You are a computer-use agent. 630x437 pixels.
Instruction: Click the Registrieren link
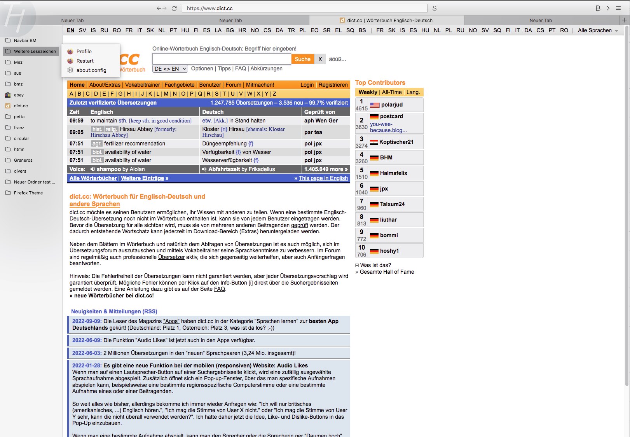pos(333,85)
